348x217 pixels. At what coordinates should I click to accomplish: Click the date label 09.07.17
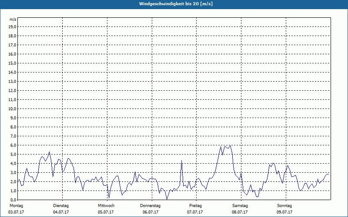(284, 212)
